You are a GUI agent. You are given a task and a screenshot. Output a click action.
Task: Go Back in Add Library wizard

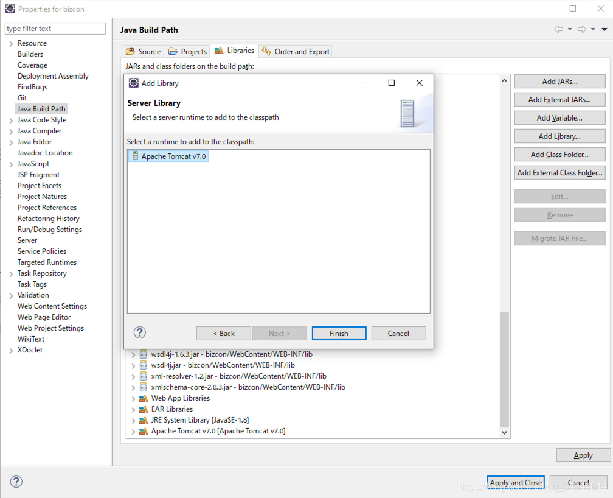click(x=224, y=333)
